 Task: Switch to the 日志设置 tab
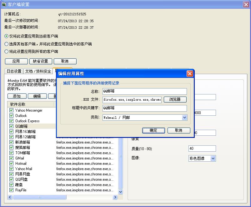tap(14, 71)
